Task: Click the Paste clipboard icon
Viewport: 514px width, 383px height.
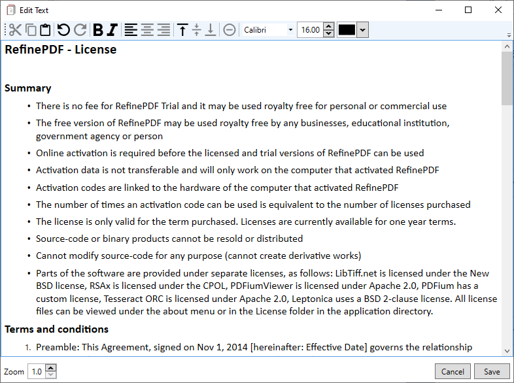Action: point(45,30)
